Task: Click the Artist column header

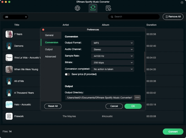Action: tap(66, 25)
